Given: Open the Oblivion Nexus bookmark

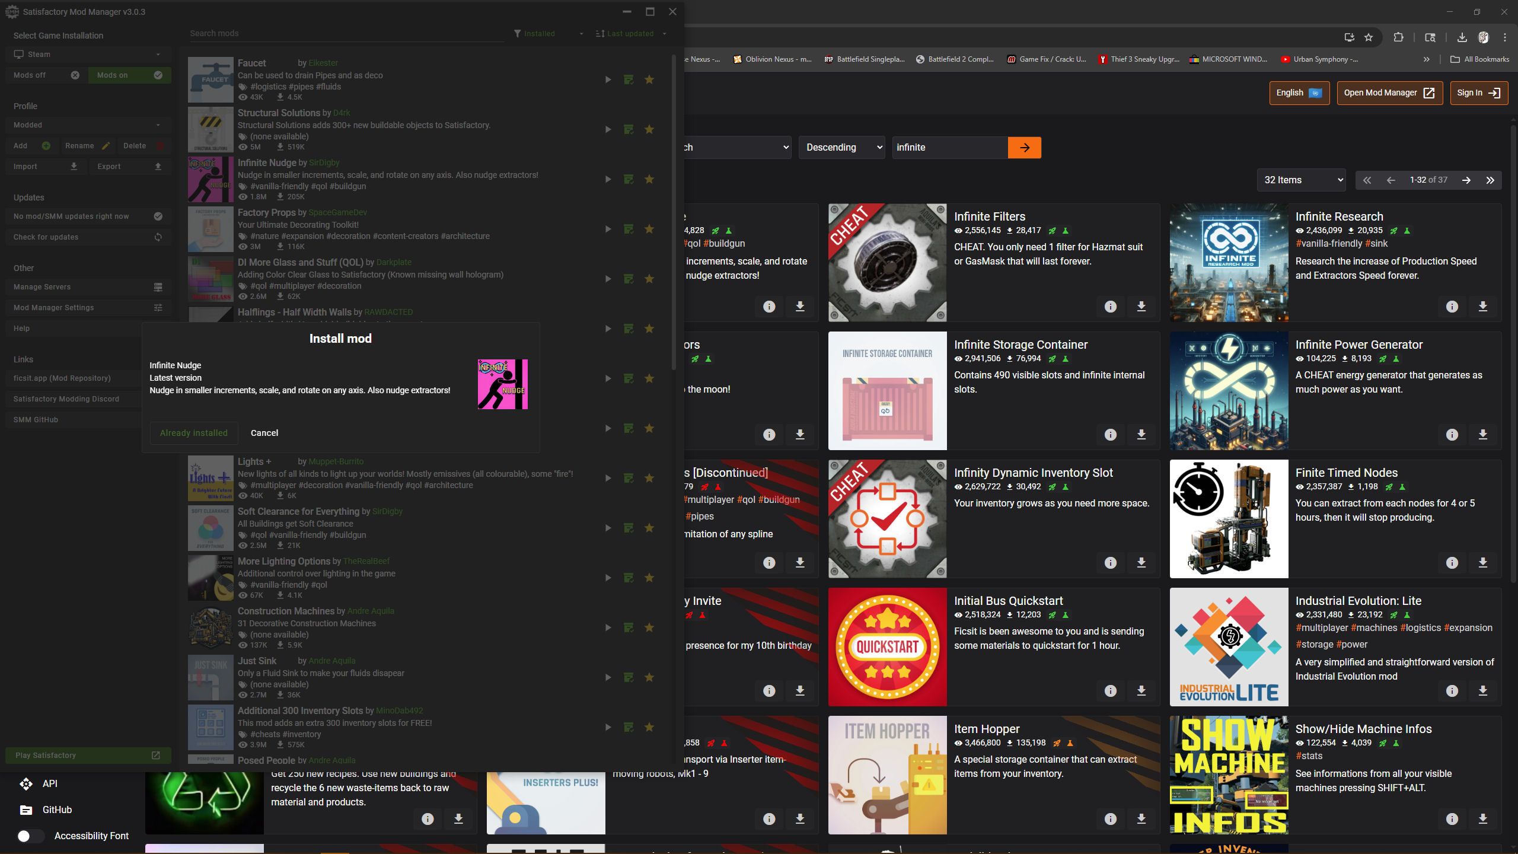Looking at the screenshot, I should click(x=773, y=59).
